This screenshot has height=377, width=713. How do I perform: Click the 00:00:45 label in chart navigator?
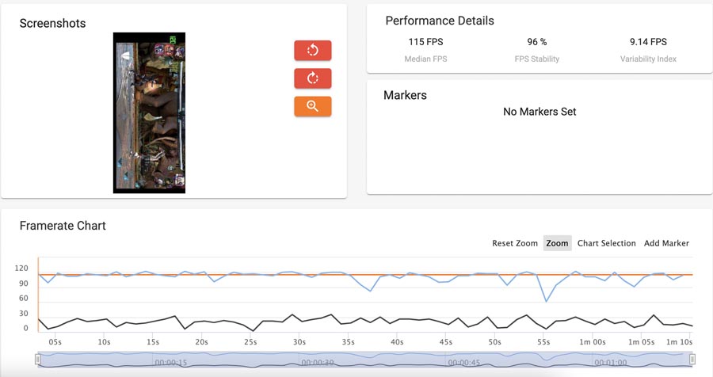tap(465, 363)
